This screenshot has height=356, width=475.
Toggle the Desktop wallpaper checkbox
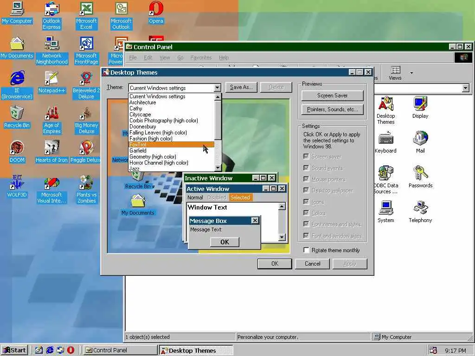point(306,190)
